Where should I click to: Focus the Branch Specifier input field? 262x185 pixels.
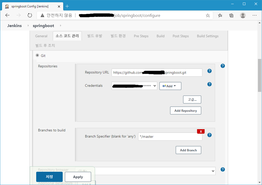coord(170,137)
